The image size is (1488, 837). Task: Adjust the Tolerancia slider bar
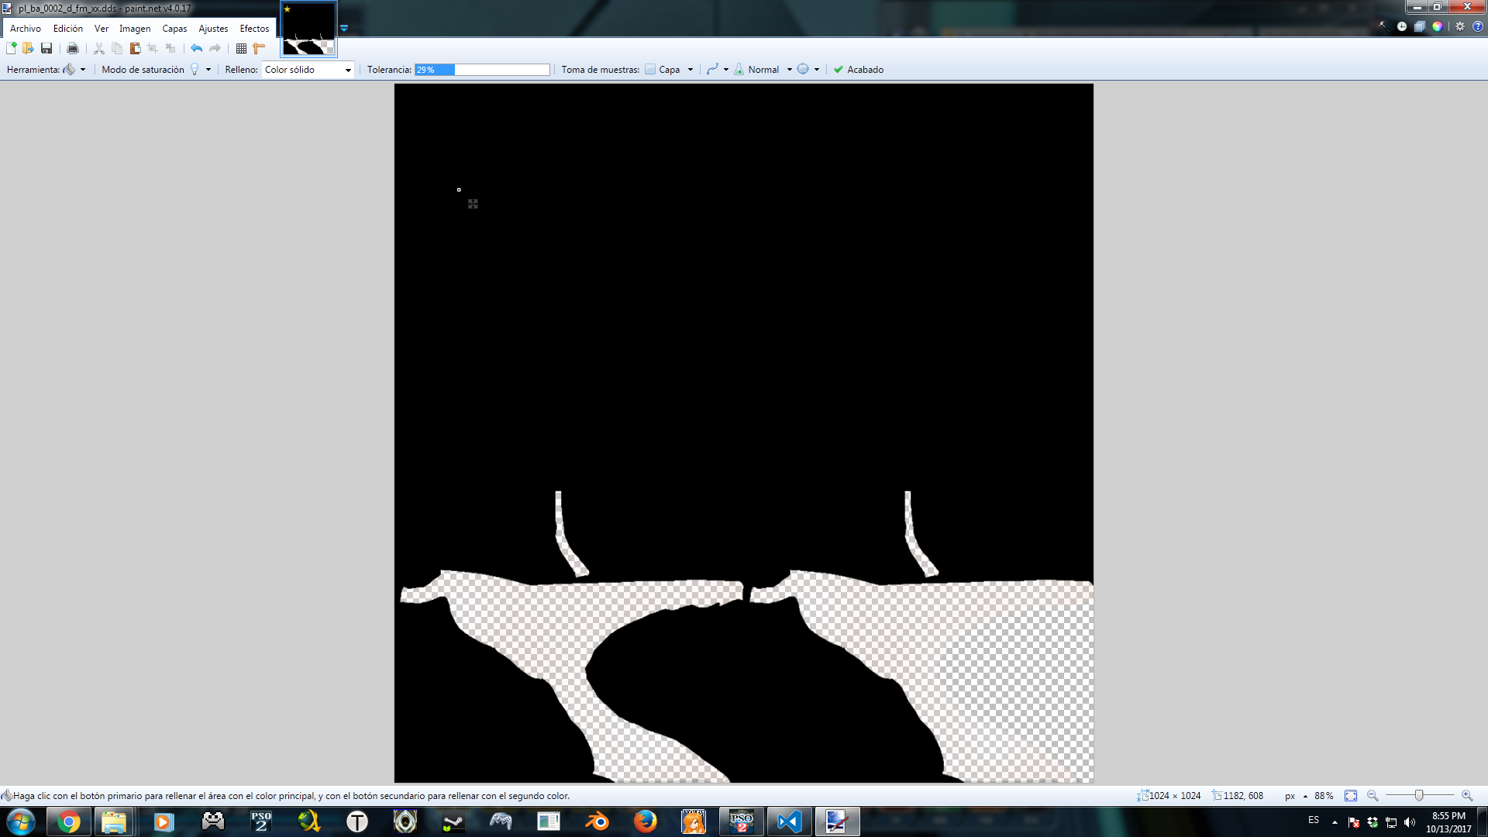pos(481,70)
